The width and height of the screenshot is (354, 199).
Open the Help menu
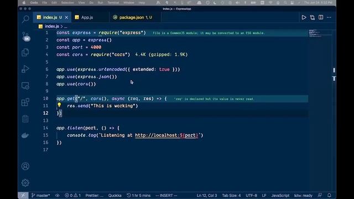coord(142,3)
